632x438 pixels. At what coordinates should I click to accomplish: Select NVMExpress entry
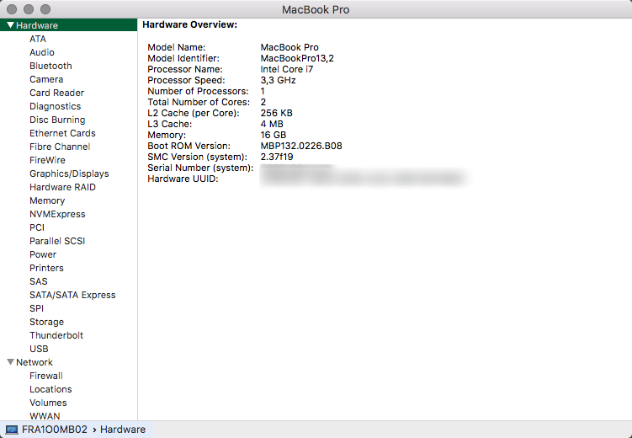pos(57,214)
